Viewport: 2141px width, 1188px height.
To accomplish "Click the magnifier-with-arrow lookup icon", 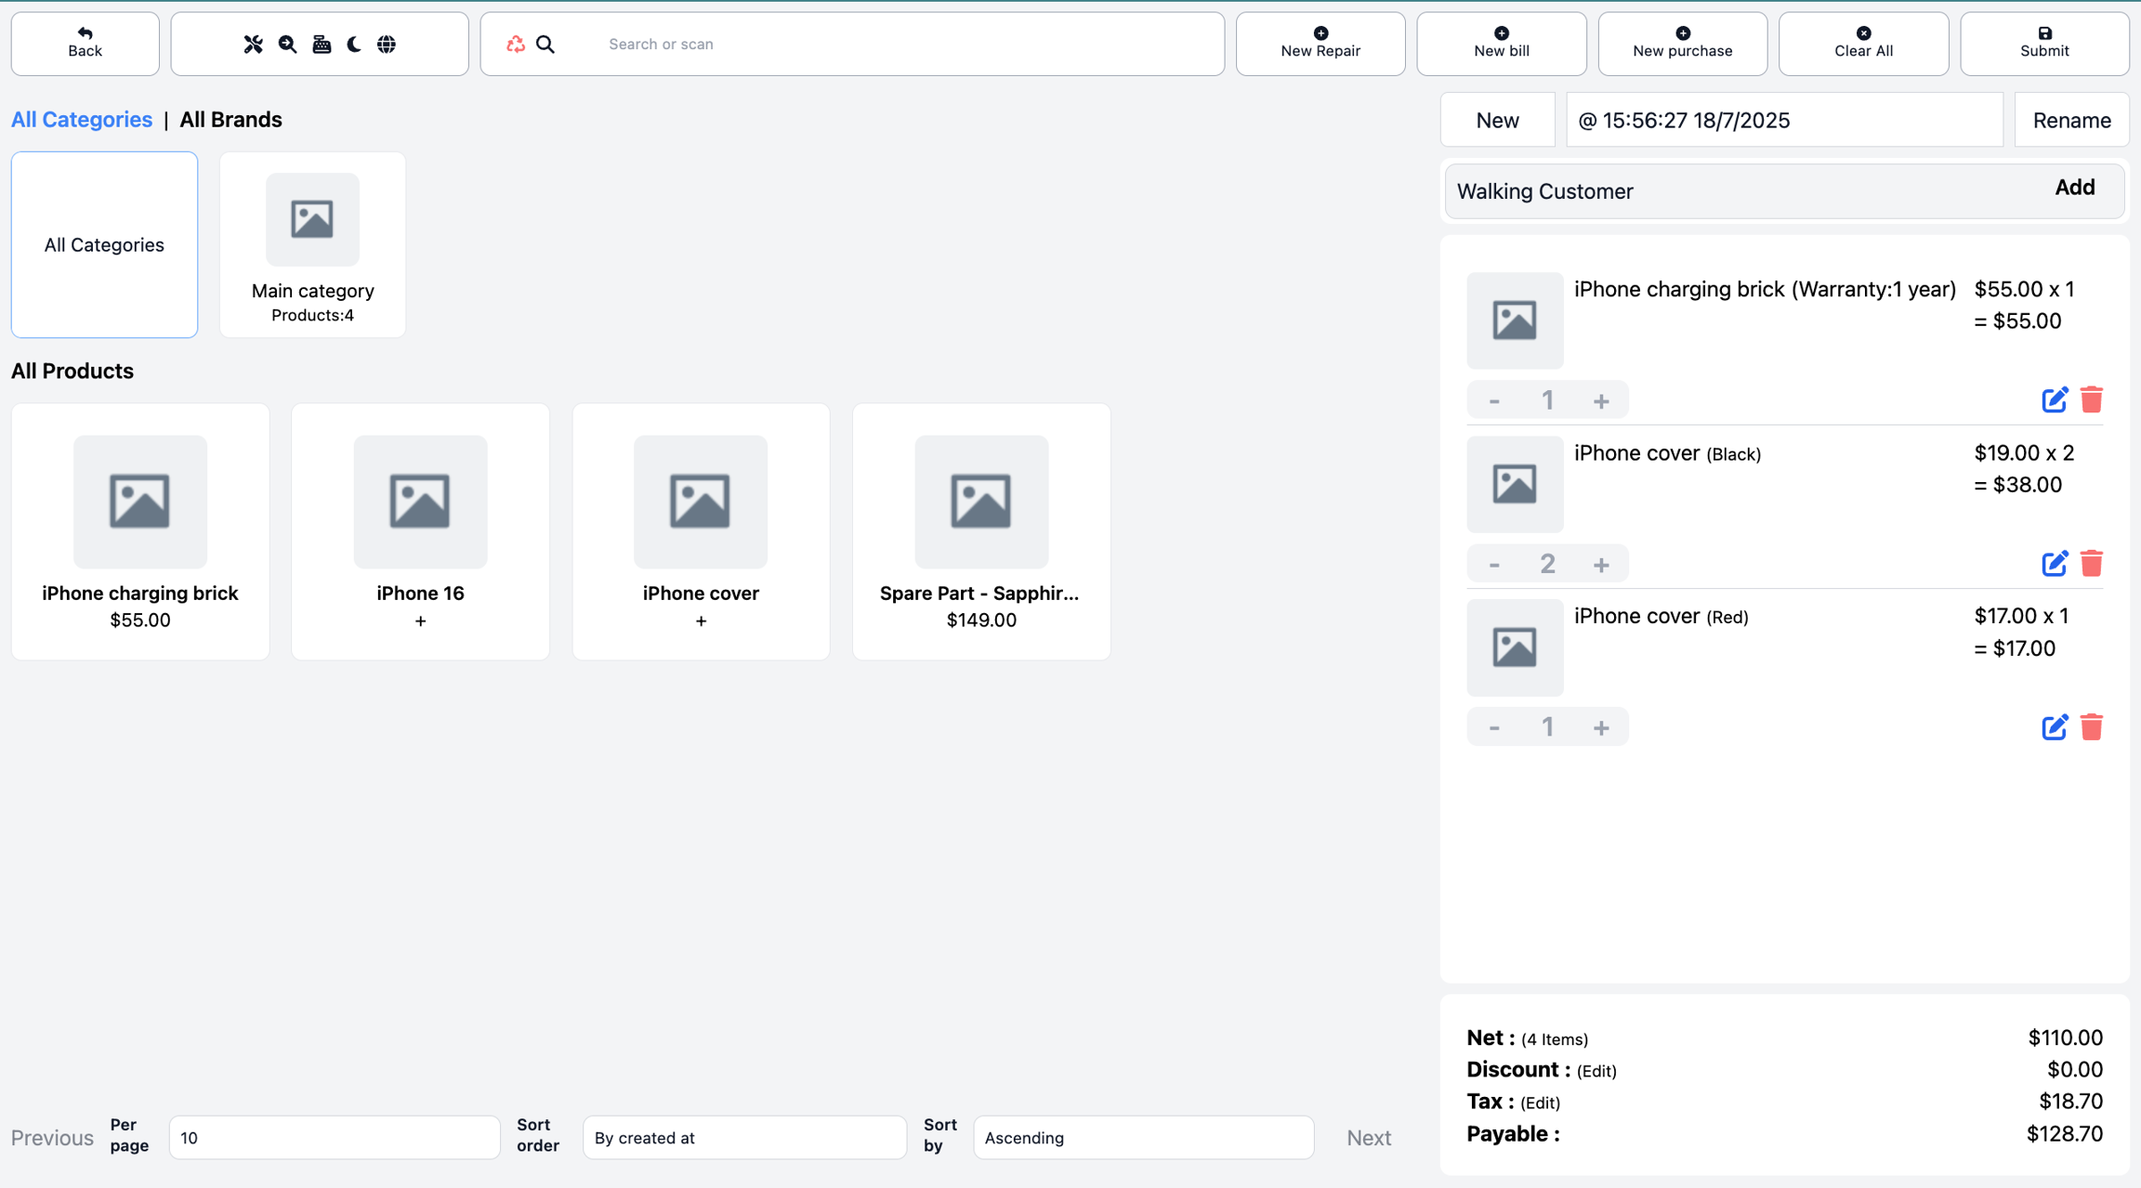I will pos(287,44).
